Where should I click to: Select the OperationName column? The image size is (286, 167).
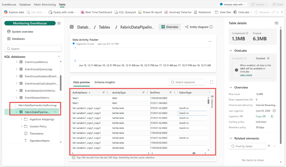tap(39, 140)
